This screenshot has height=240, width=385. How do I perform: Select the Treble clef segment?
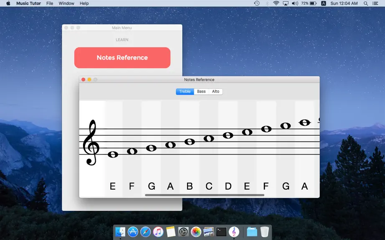[185, 91]
